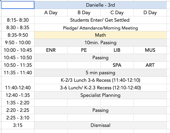Select the 10min. Passing cell
This screenshot has width=170, height=133.
click(100, 43)
